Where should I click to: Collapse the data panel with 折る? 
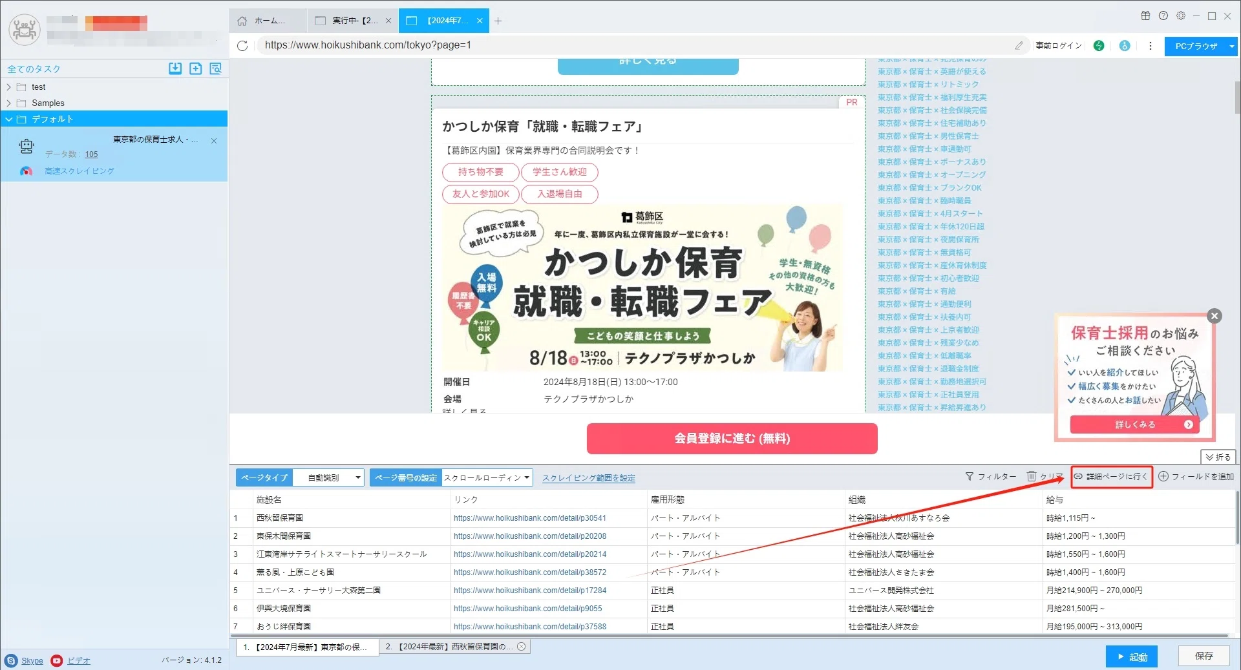point(1218,457)
